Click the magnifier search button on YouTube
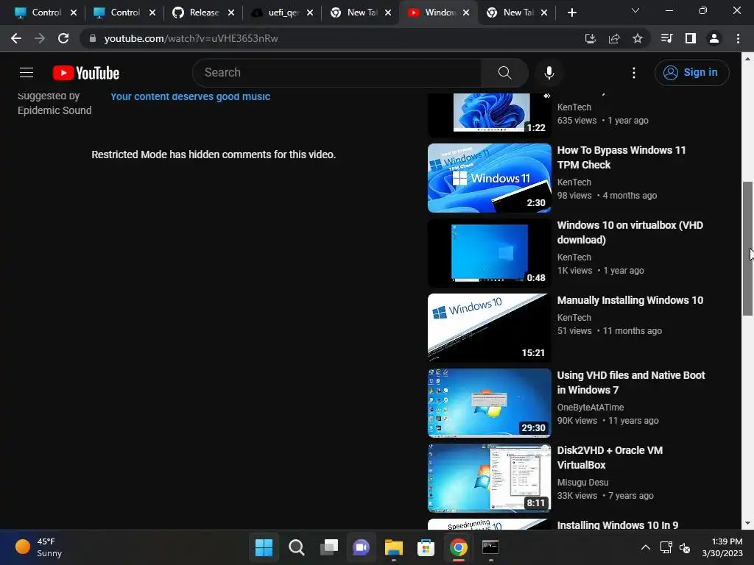 tap(504, 73)
